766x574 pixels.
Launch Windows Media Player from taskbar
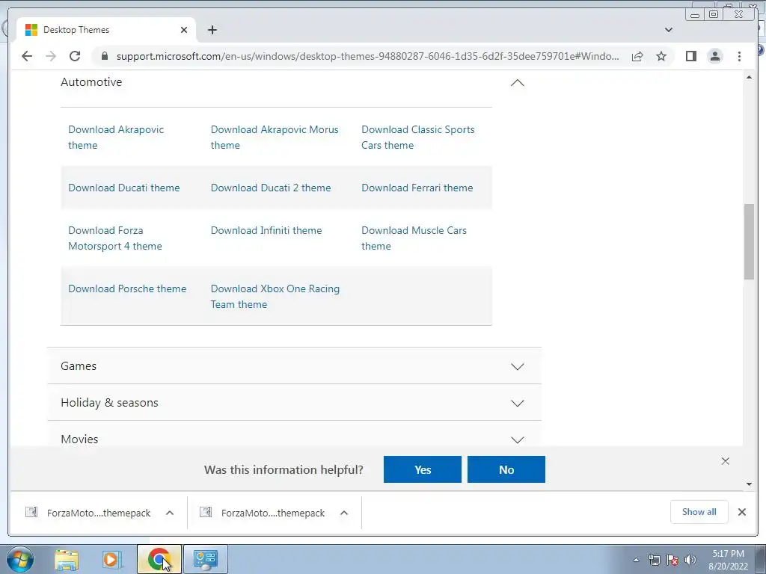point(111,559)
